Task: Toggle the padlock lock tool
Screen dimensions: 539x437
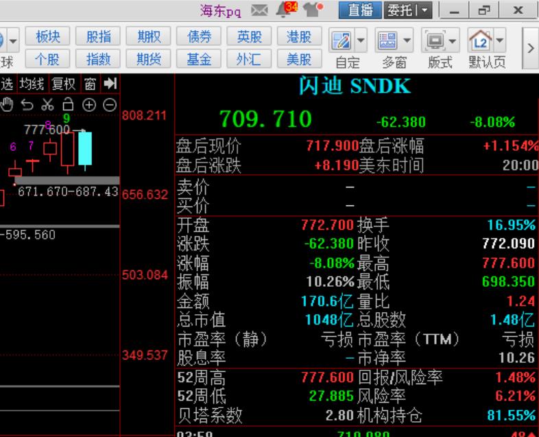Action: click(68, 104)
